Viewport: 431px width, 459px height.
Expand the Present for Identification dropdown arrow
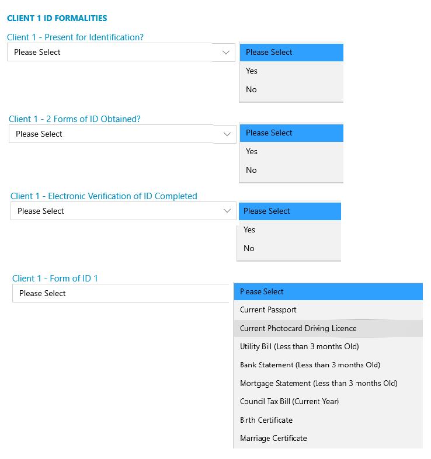(226, 53)
